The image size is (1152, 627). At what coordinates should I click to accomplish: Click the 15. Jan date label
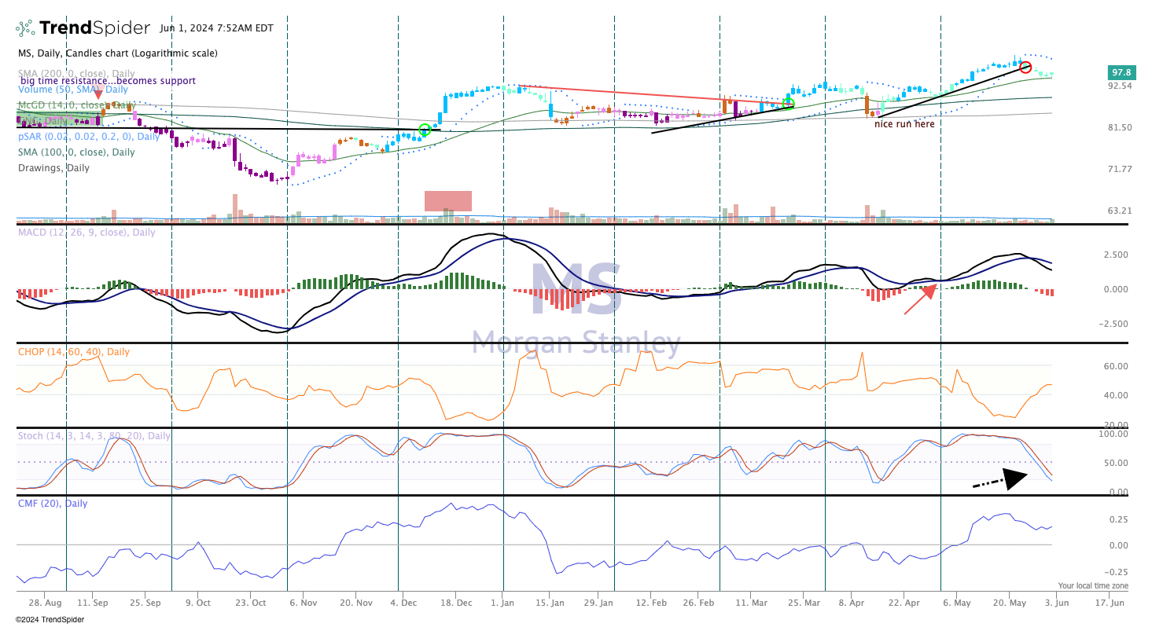550,603
